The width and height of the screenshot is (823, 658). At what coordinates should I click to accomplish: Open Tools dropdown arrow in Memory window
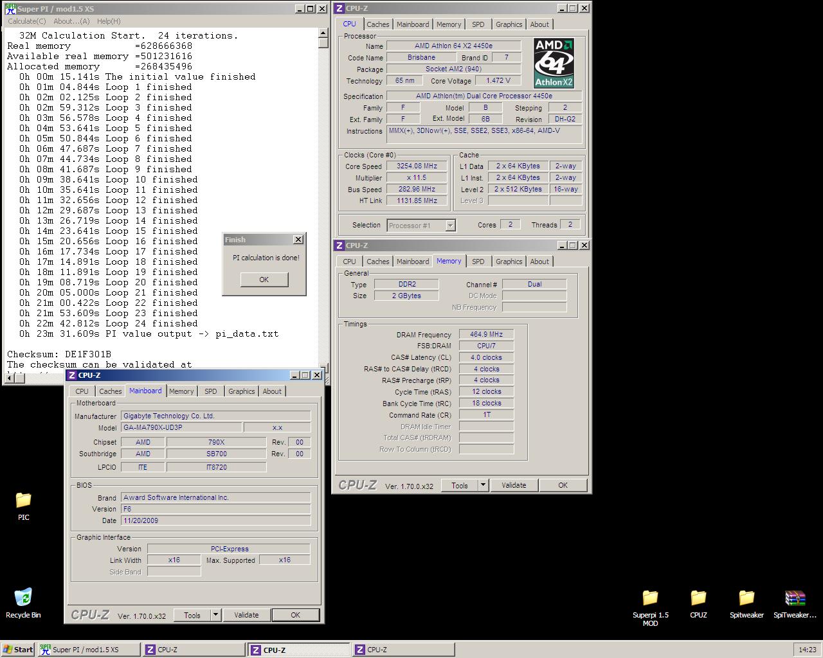[483, 485]
